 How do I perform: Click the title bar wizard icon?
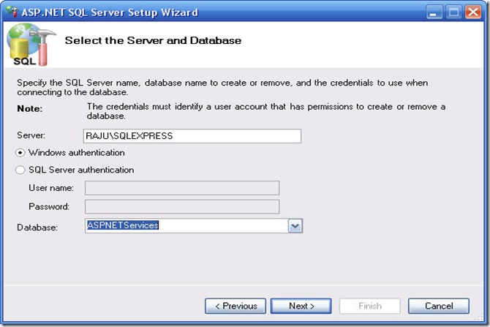[x=12, y=12]
